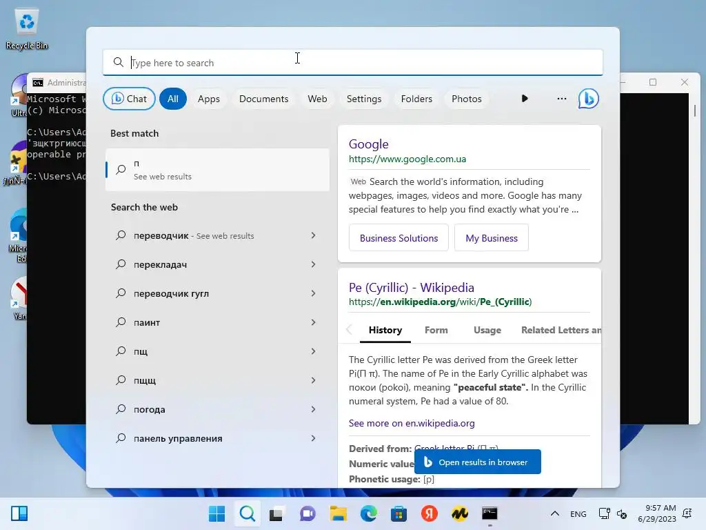Expand arrow for переводчик suggestion
Image resolution: width=706 pixels, height=530 pixels.
[x=314, y=236]
